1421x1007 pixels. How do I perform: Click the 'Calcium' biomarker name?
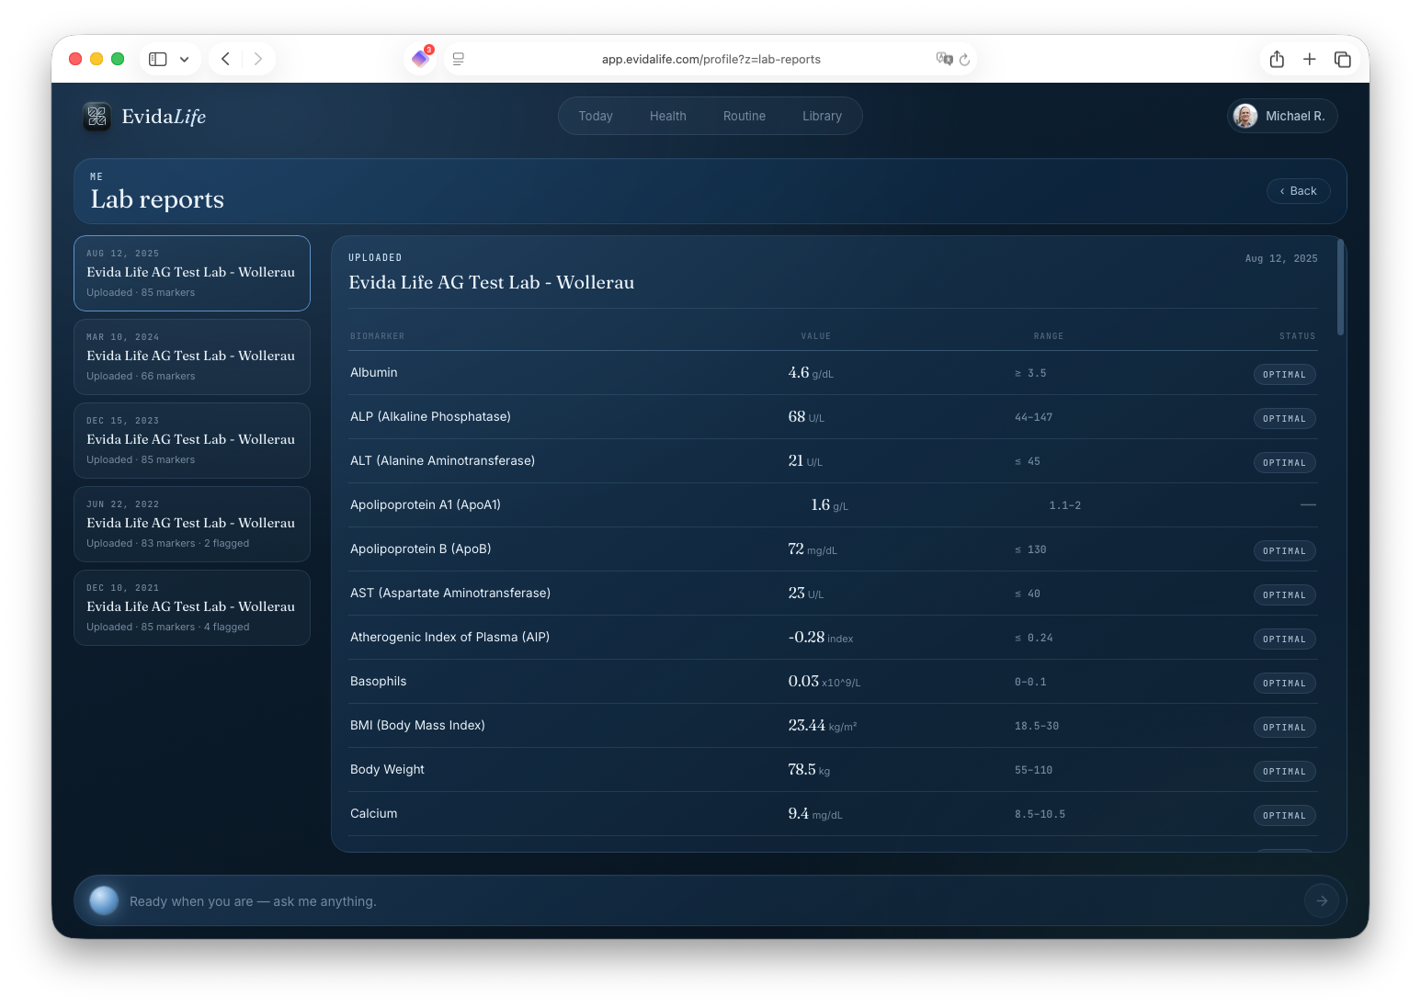pos(374,813)
